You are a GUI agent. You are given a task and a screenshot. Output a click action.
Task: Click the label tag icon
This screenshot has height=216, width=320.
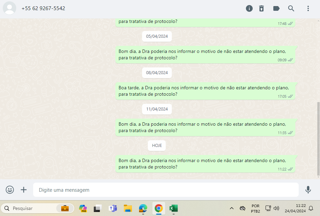pos(276,8)
